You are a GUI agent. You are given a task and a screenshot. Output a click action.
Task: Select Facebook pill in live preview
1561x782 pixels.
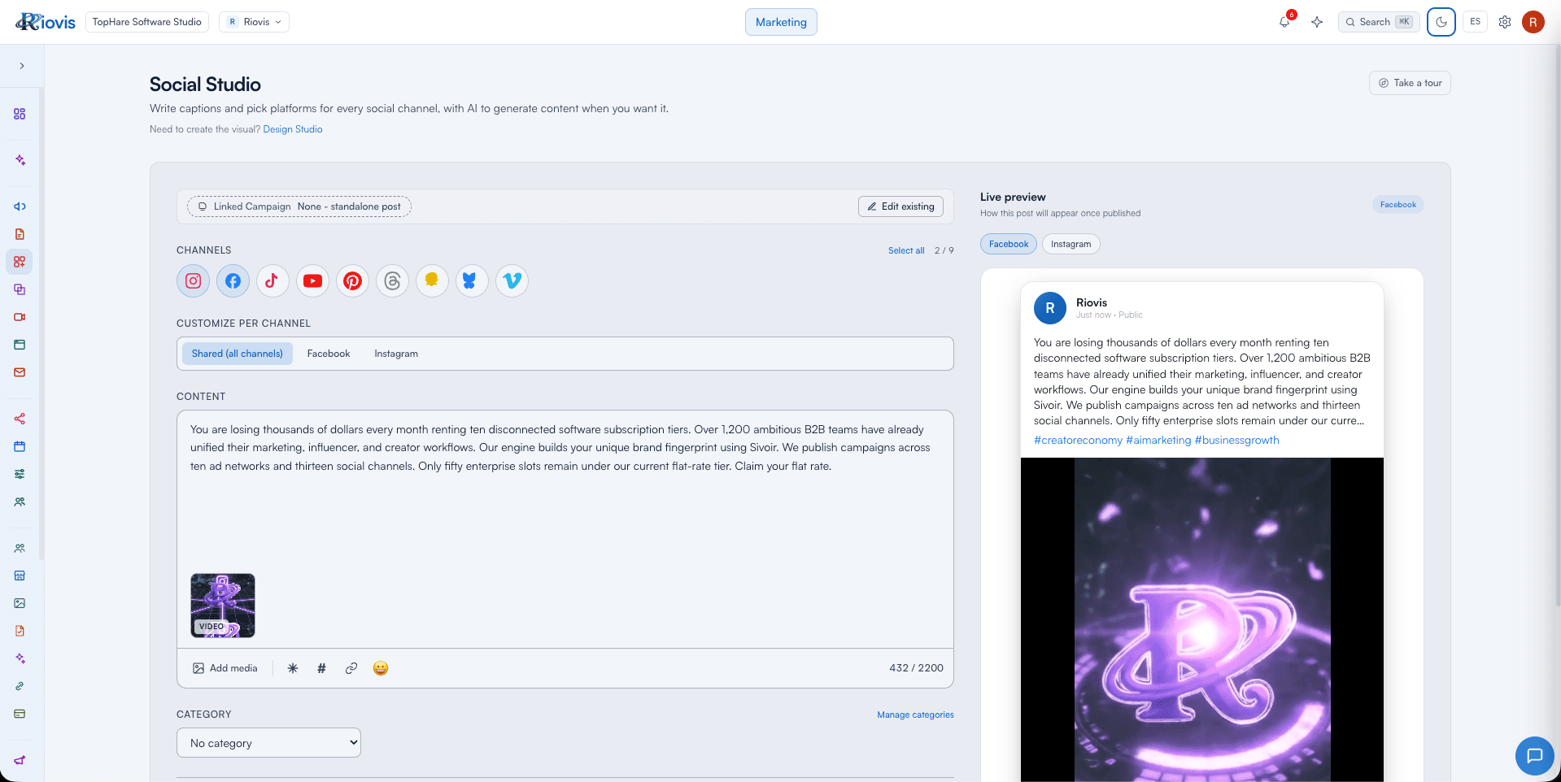[x=1009, y=244]
